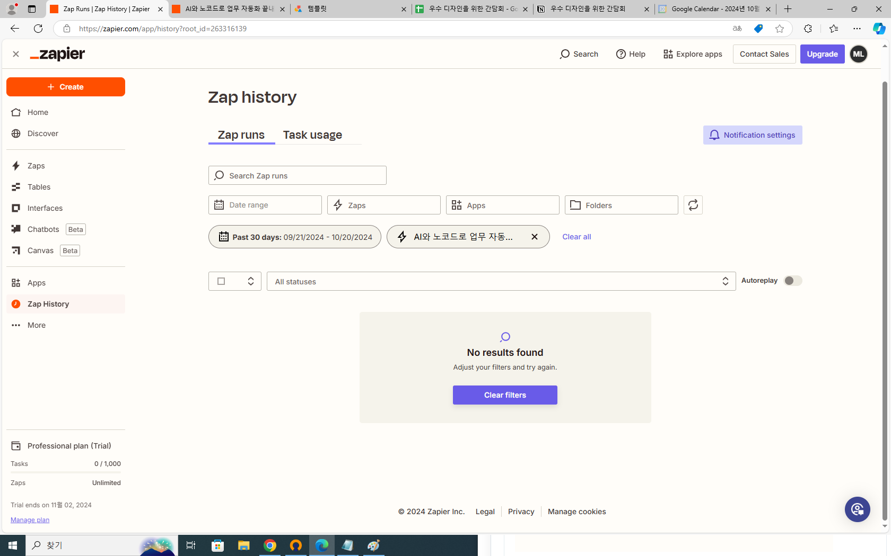The width and height of the screenshot is (891, 556).
Task: Add page to favorites star icon
Action: 779,29
